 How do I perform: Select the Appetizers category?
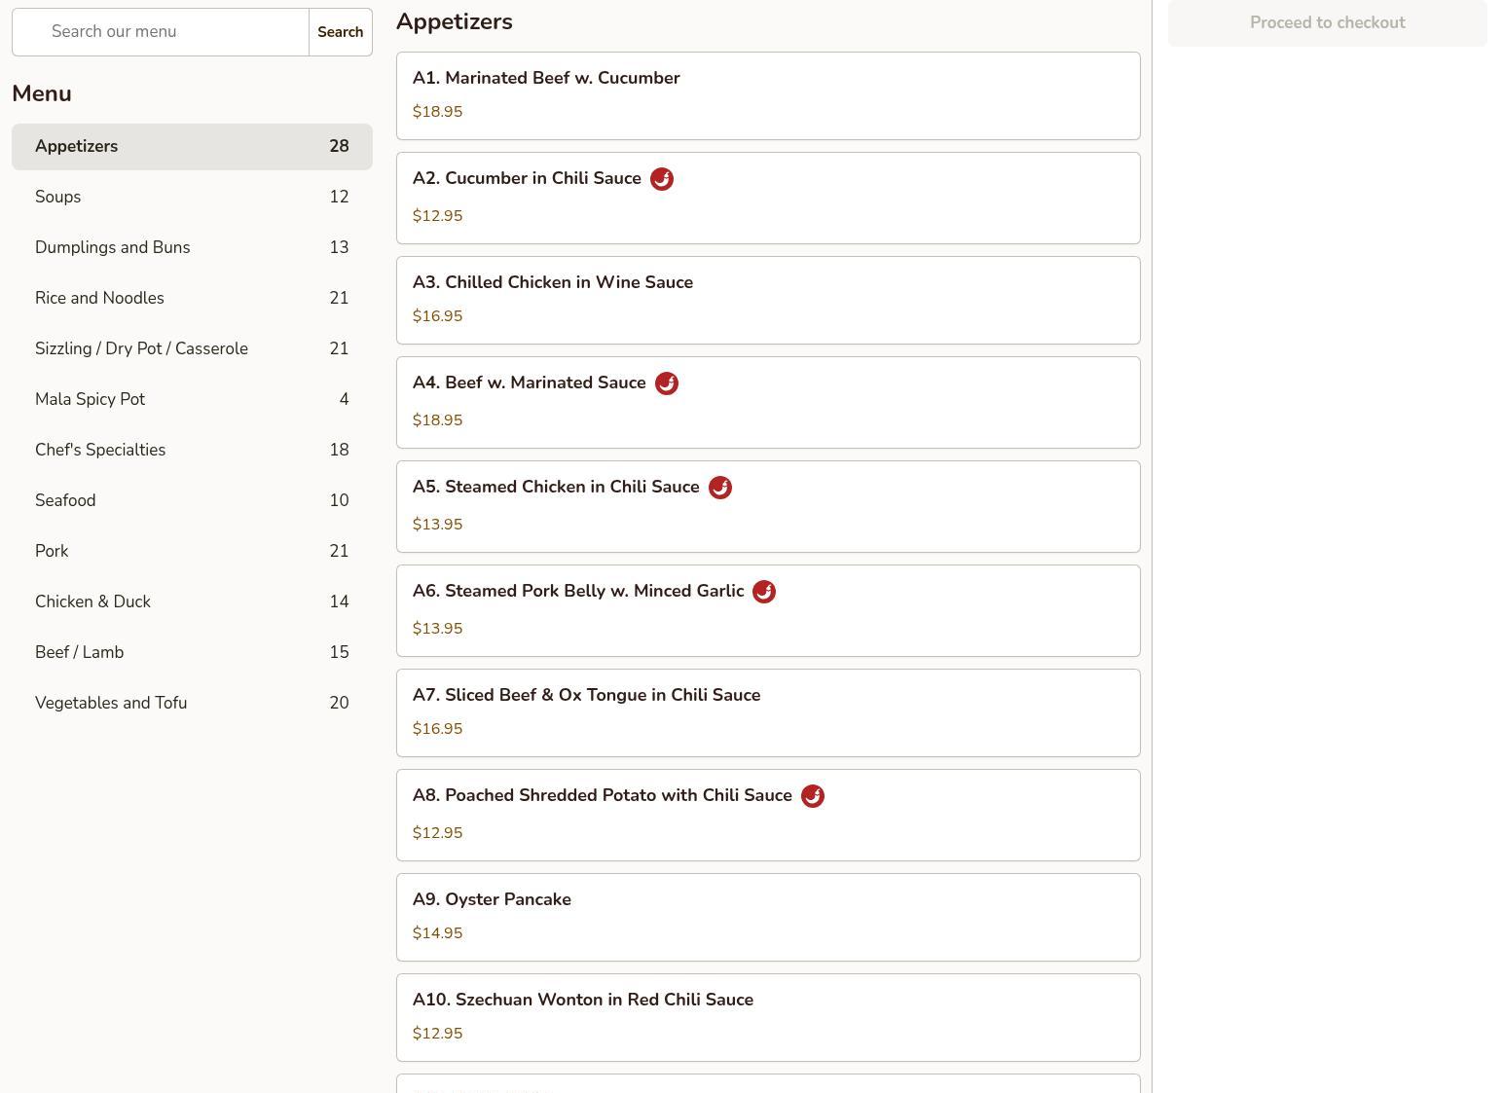tap(192, 147)
